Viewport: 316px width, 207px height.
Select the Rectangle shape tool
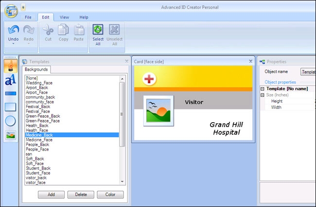[11, 107]
